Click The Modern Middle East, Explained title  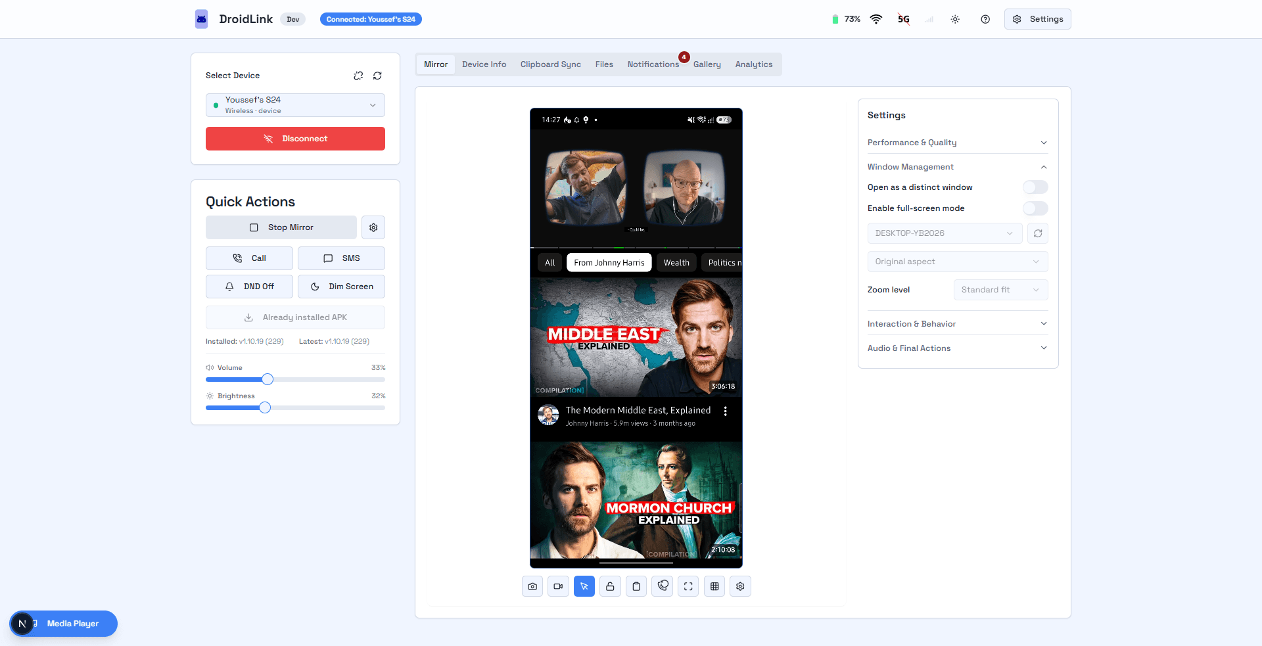click(x=638, y=410)
